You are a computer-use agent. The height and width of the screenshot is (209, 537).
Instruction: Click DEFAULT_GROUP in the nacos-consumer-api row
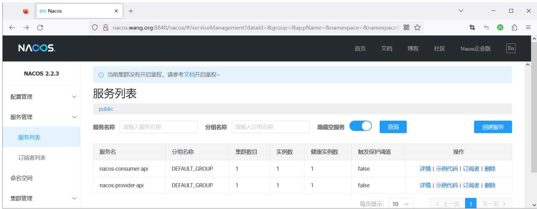tap(192, 169)
